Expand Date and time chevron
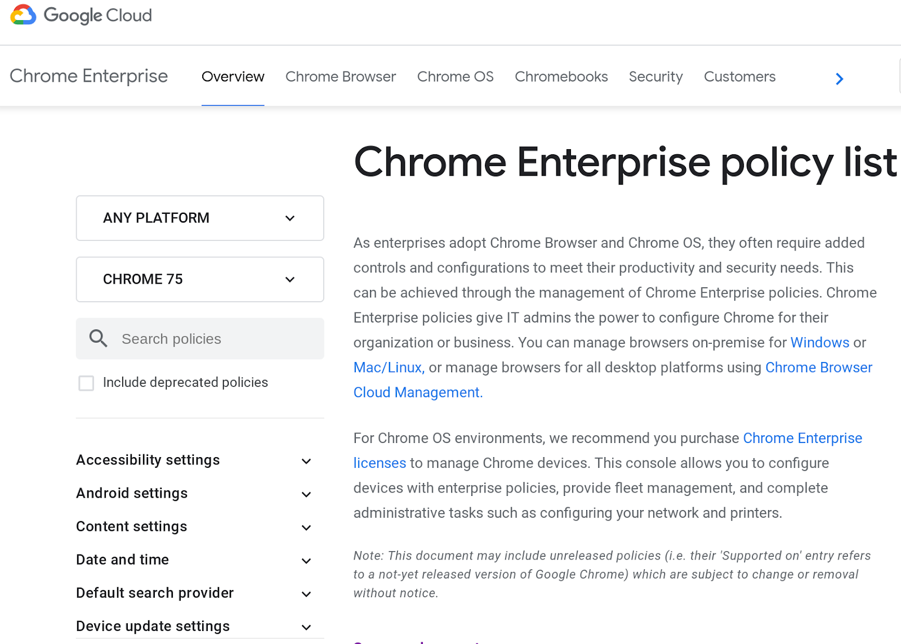This screenshot has width=901, height=644. (x=306, y=561)
